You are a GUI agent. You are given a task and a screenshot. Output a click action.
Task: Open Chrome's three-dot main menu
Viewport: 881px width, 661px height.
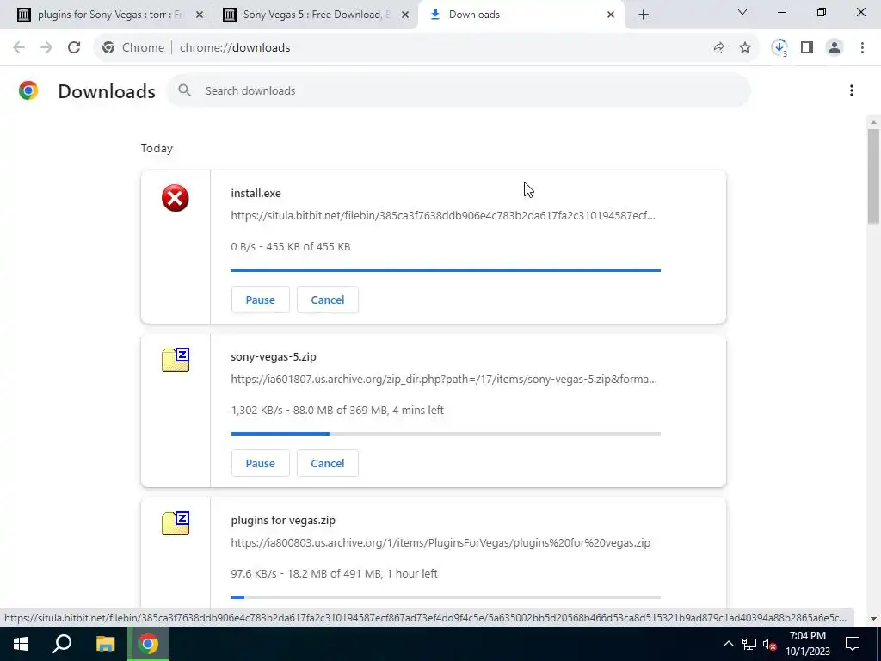click(x=862, y=48)
